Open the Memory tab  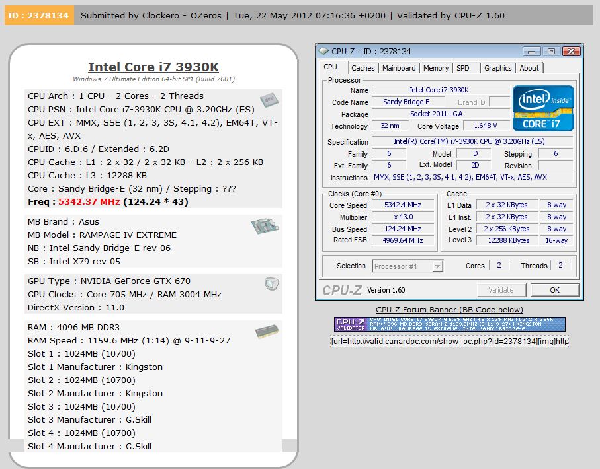436,68
